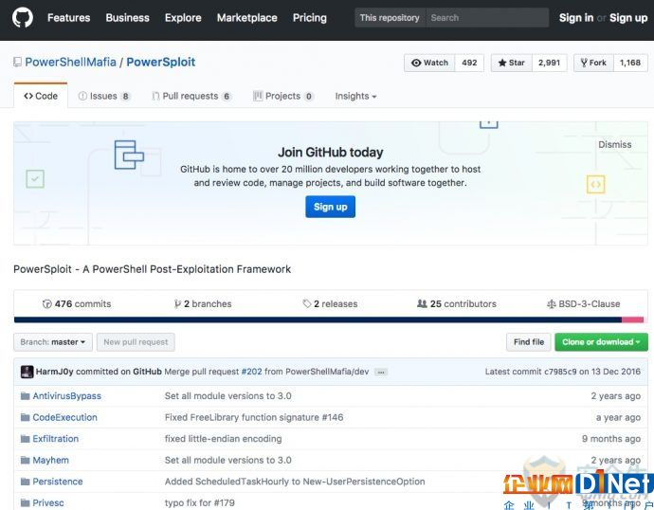Open the typo fix for #179 commit
This screenshot has height=510, width=654.
[200, 503]
